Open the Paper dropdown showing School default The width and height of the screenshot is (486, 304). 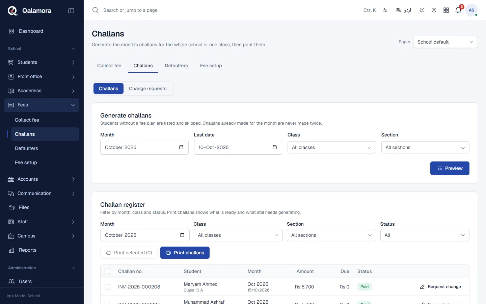point(446,42)
